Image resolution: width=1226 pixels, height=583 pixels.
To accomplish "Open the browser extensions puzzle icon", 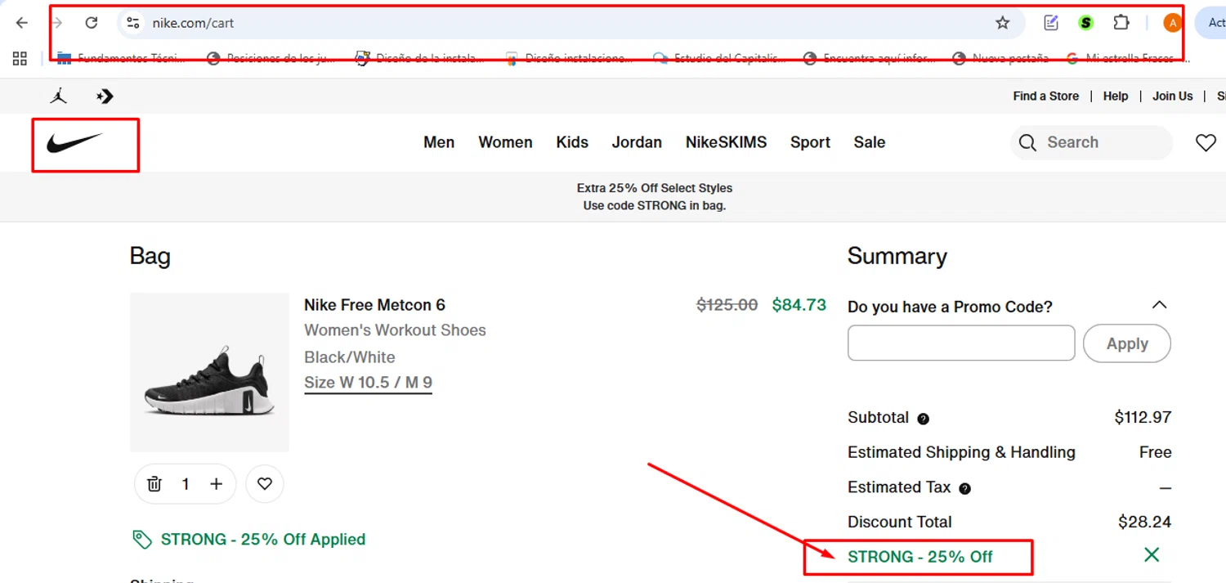I will (x=1121, y=23).
